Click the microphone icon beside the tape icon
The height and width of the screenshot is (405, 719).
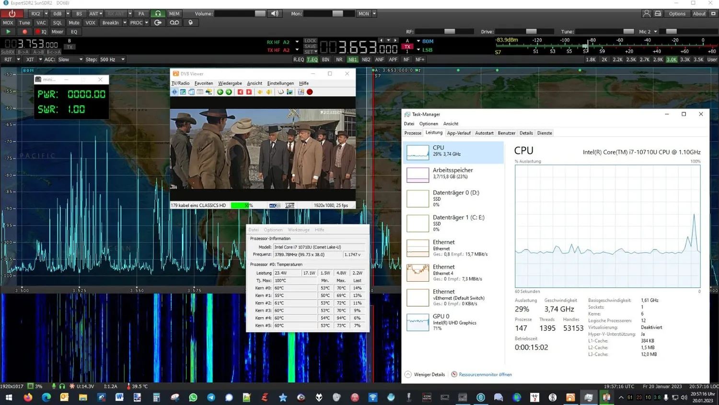190,23
